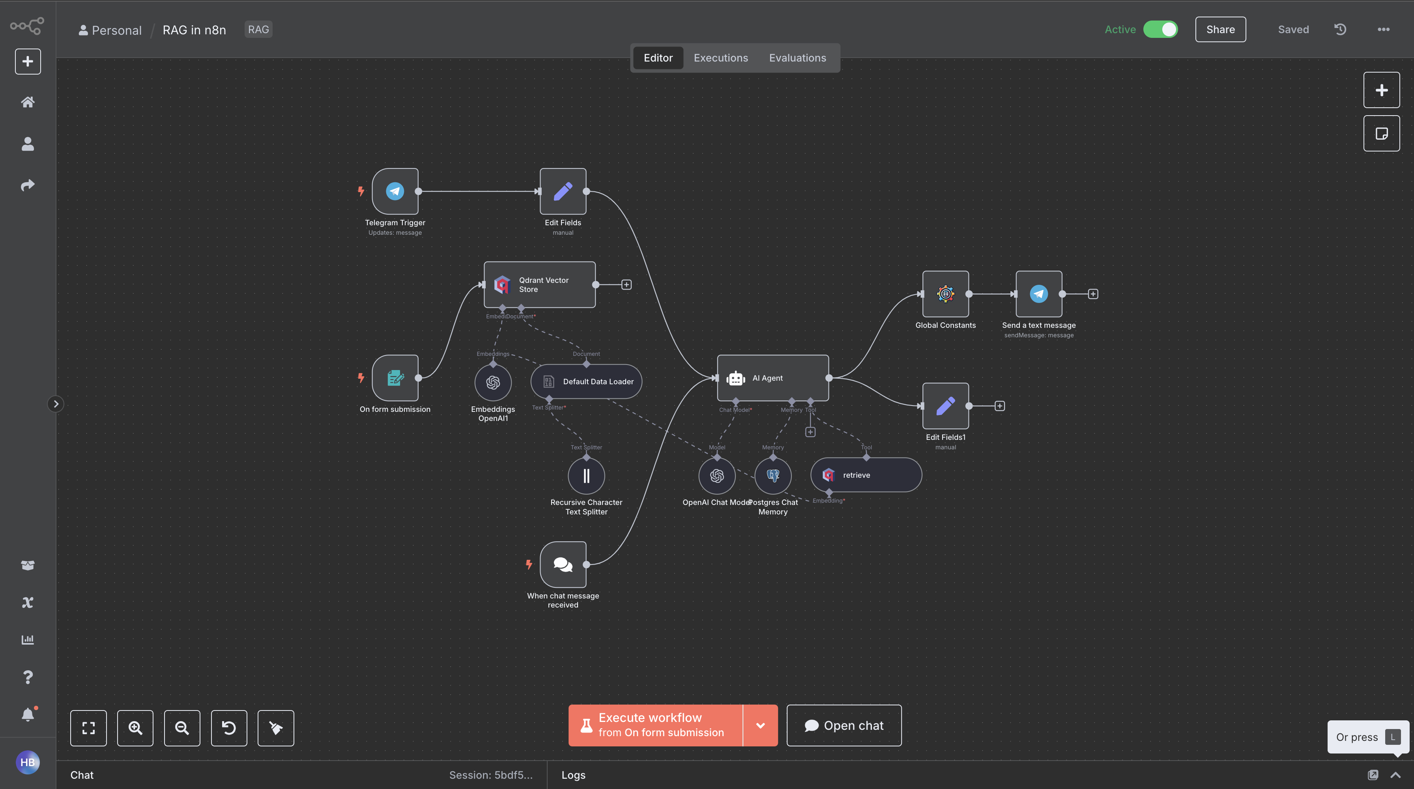Image resolution: width=1414 pixels, height=789 pixels.
Task: Add a sticky note to the canvas
Action: [x=1382, y=133]
